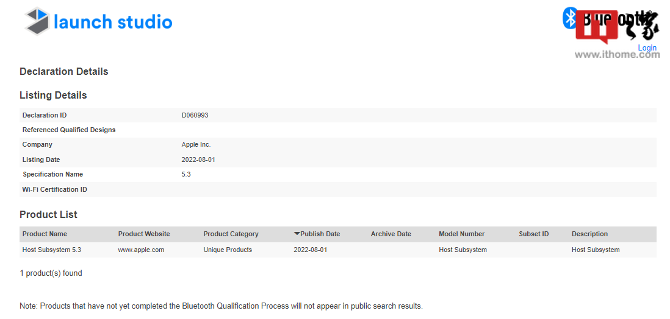
Task: Select the Declaration ID value D060993
Action: point(195,115)
